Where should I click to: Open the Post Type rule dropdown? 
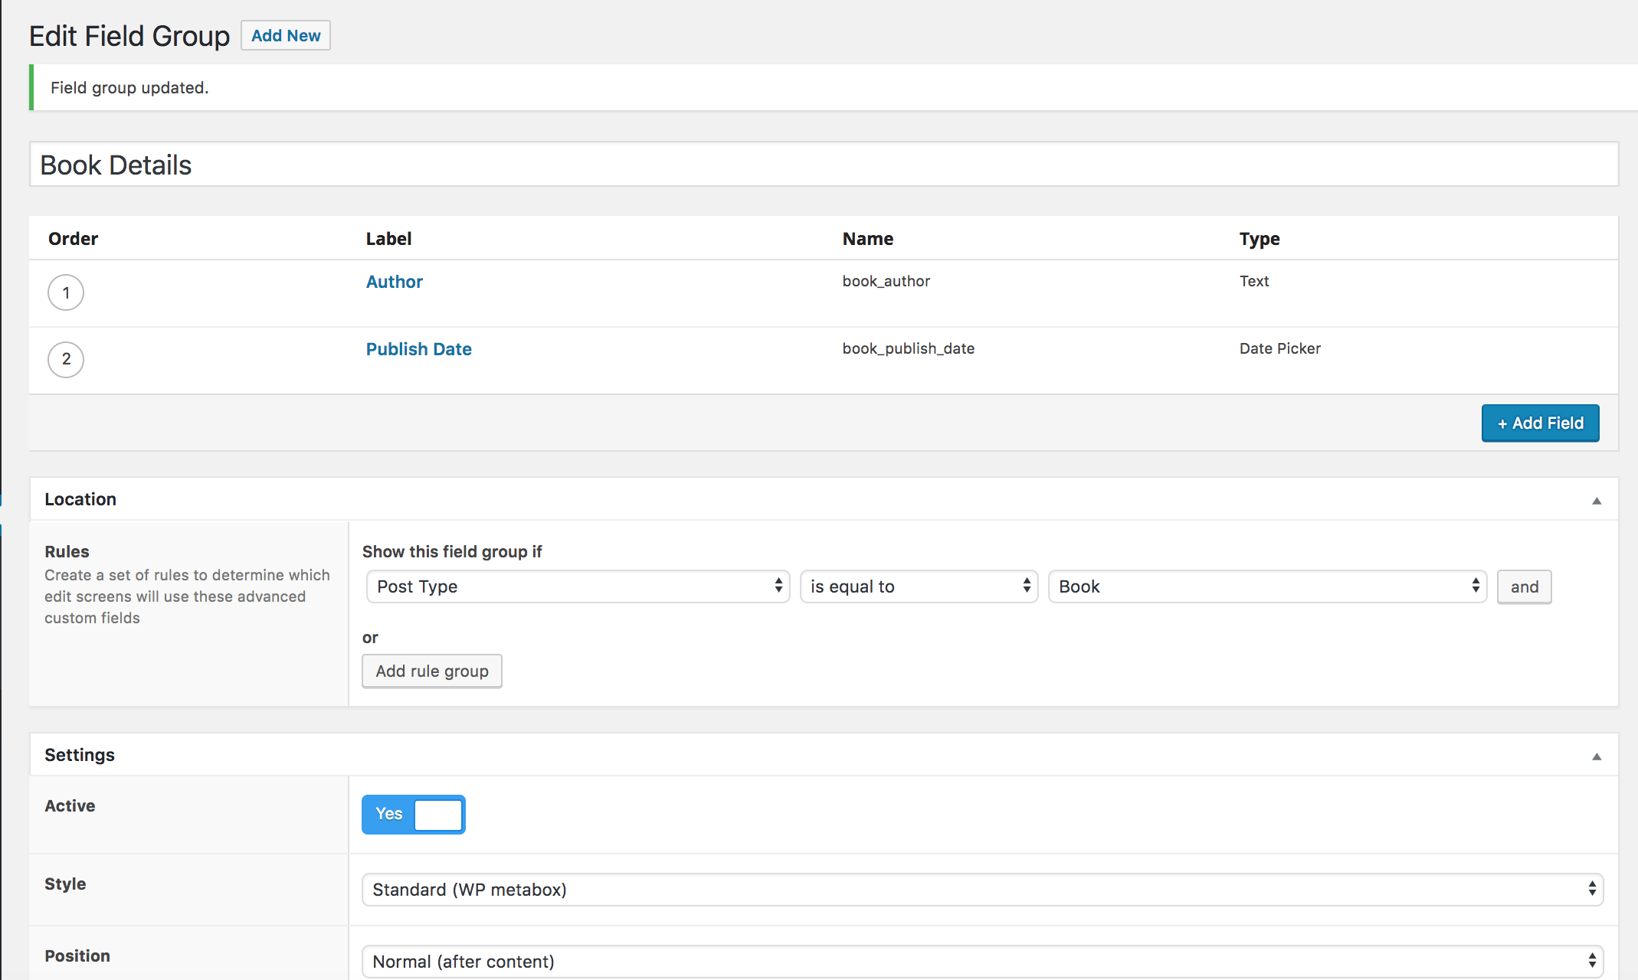pyautogui.click(x=578, y=586)
